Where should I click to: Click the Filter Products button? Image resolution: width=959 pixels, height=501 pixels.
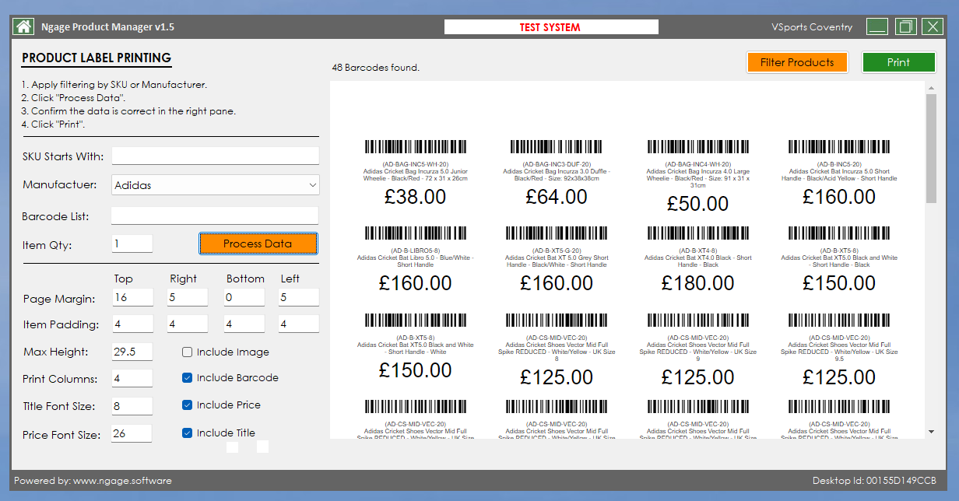click(797, 62)
